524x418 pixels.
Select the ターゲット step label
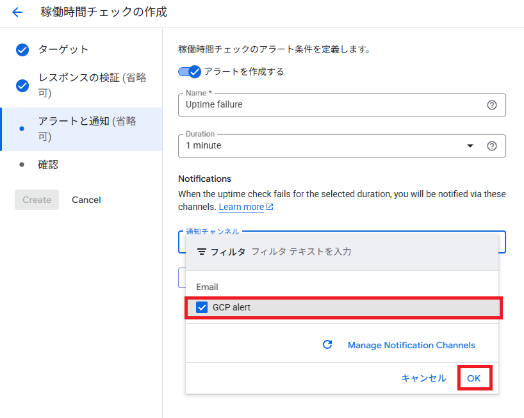coord(63,50)
